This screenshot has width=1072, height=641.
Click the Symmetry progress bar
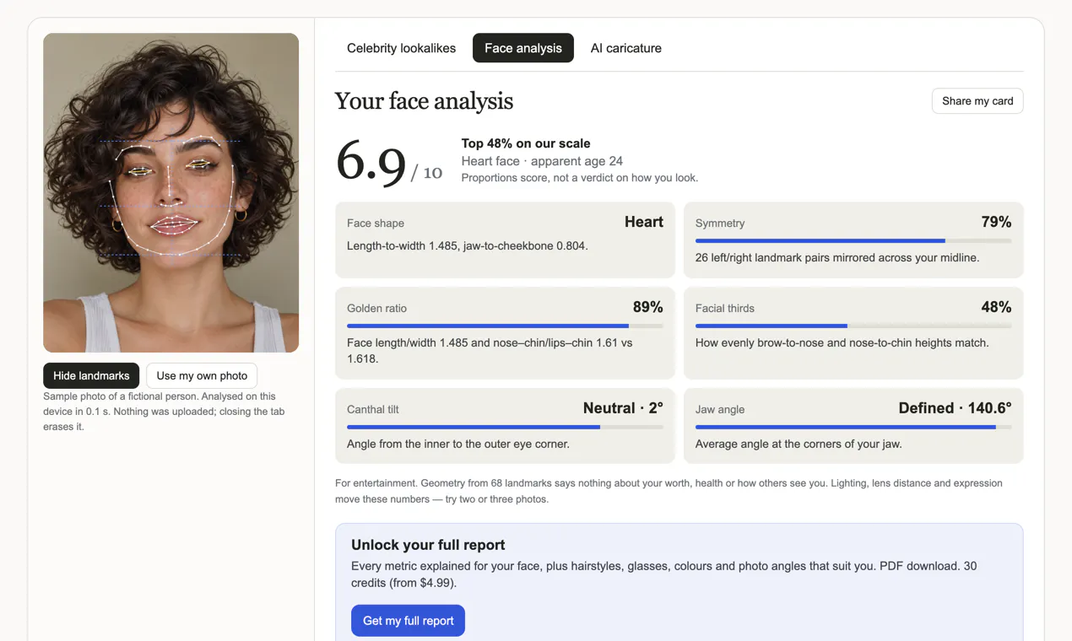pos(853,241)
